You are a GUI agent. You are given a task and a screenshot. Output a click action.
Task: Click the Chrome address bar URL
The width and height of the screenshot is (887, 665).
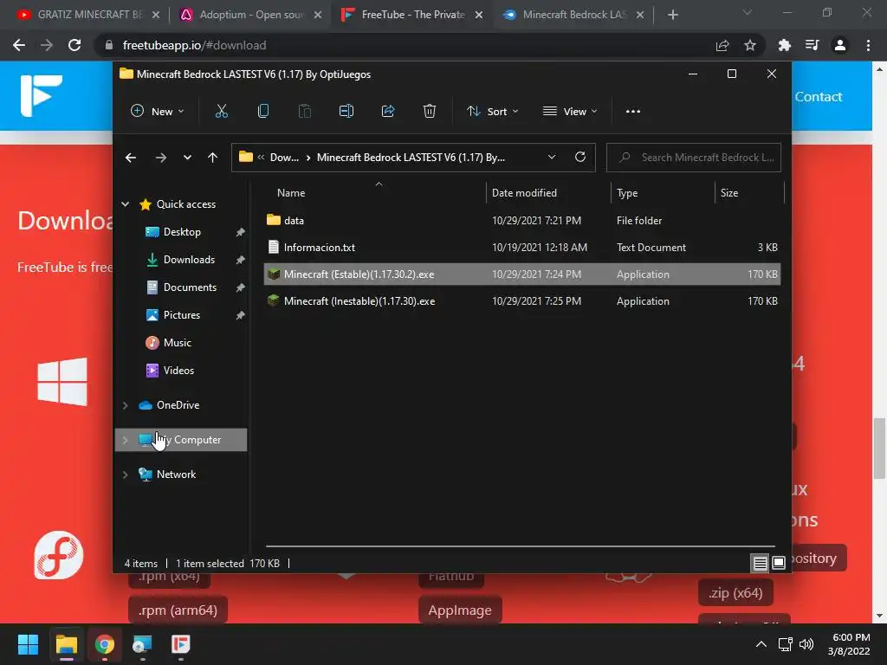pyautogui.click(x=194, y=45)
